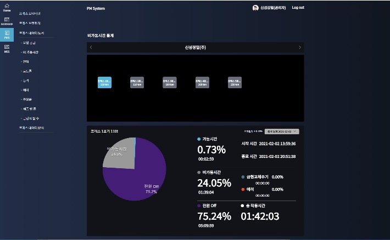This screenshot has width=390, height=240.
Task: Open the Dashboard sidebar icon
Action: tap(7, 21)
